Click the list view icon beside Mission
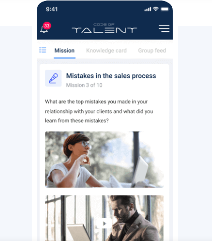The width and height of the screenshot is (212, 241). pos(43,50)
